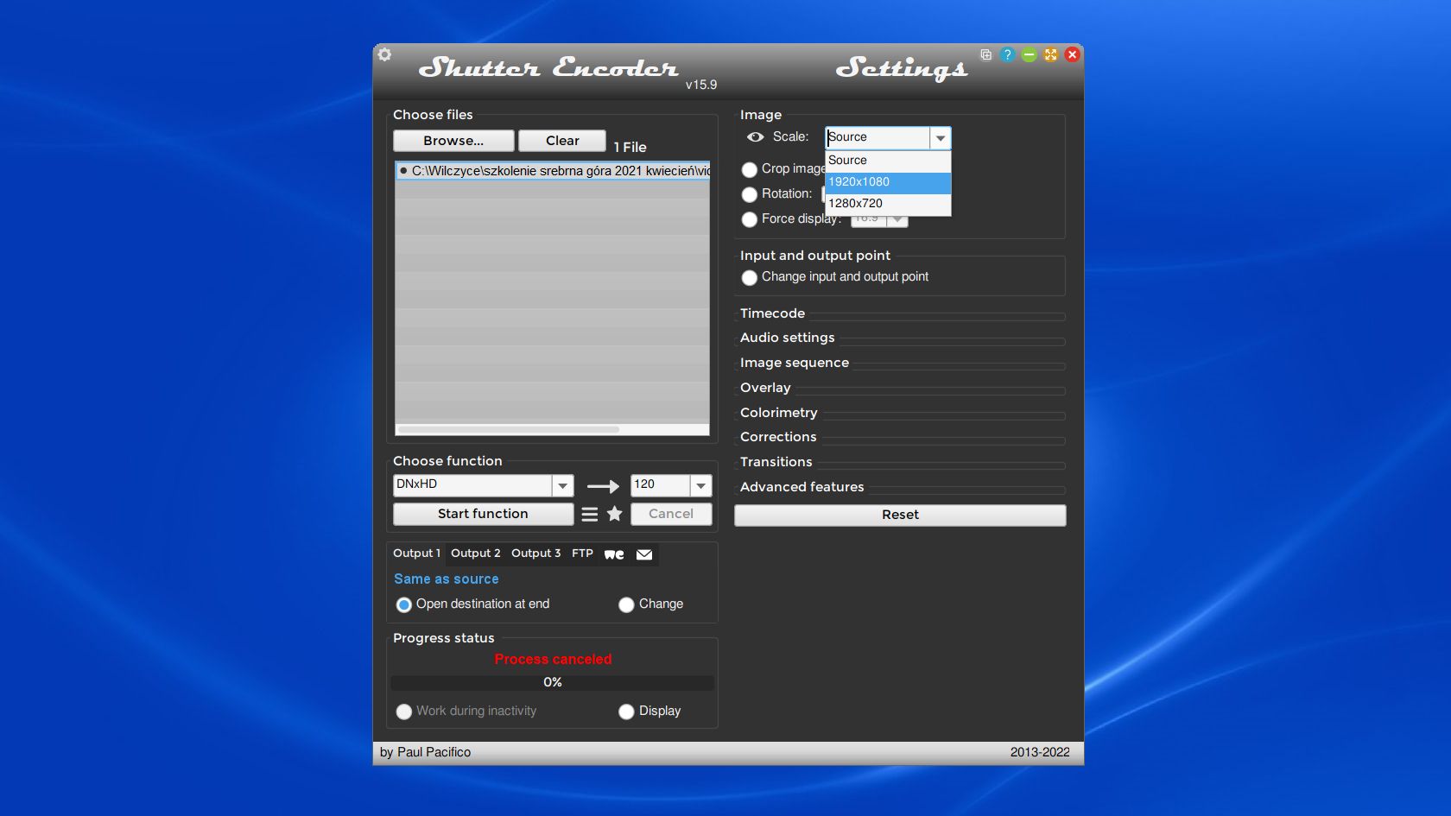The width and height of the screenshot is (1451, 816).
Task: Open the gear settings icon in title bar
Action: (x=384, y=54)
